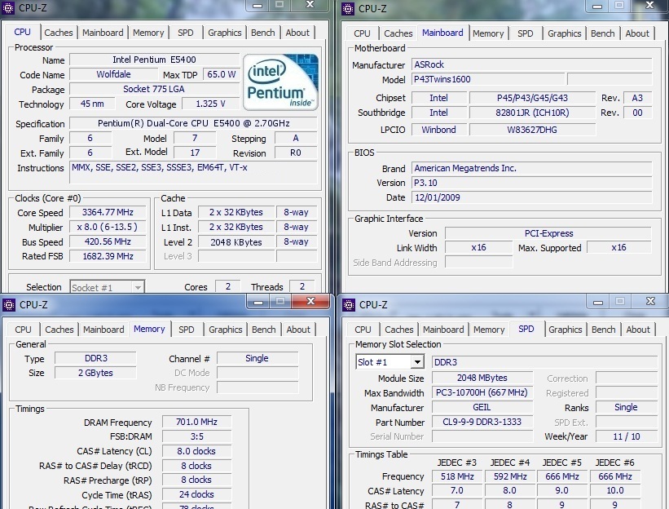Image resolution: width=669 pixels, height=509 pixels.
Task: Open Bench tab in top-left CPU window
Action: (x=263, y=33)
